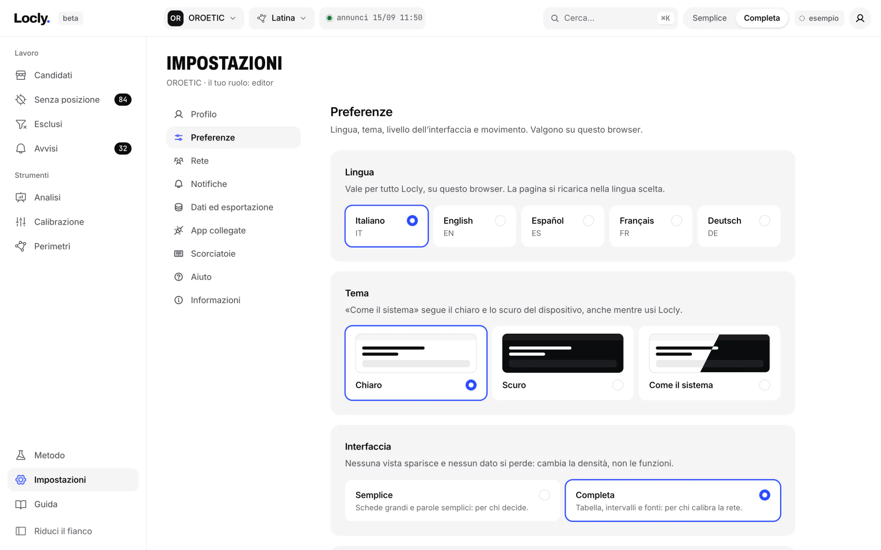Screen dimensions: 881x550
Task: Click the Rete people icon in settings
Action: click(x=178, y=161)
